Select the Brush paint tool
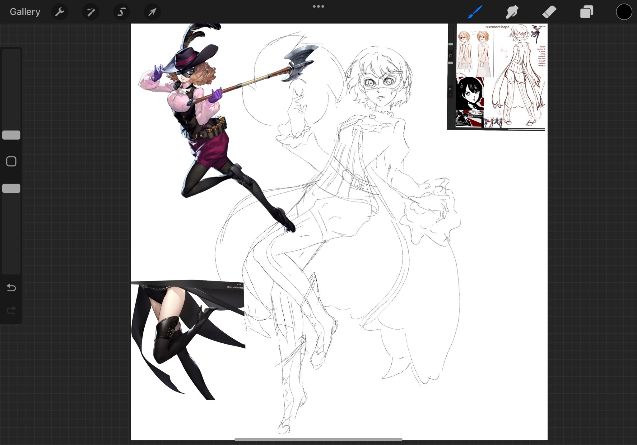Viewport: 637px width, 445px height. (x=475, y=12)
